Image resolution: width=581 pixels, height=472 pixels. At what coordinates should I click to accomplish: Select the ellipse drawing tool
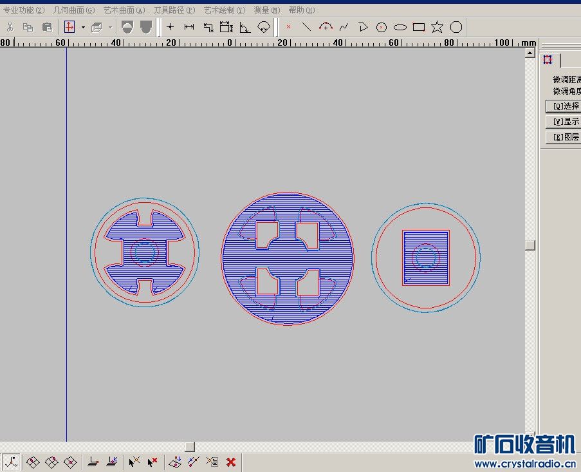tap(400, 27)
